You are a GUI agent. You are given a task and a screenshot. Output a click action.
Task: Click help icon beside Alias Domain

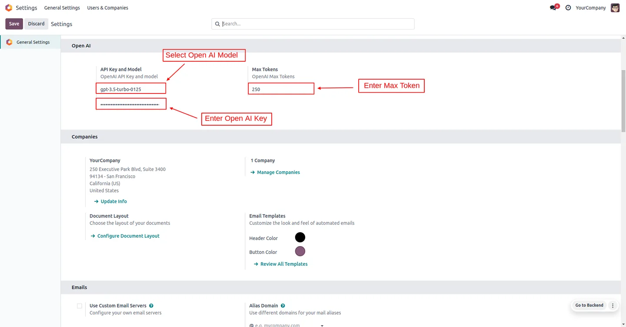(x=283, y=306)
